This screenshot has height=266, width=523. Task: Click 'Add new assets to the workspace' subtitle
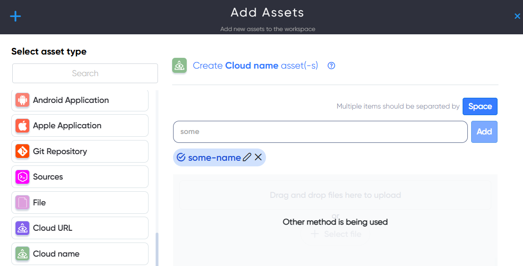point(267,29)
